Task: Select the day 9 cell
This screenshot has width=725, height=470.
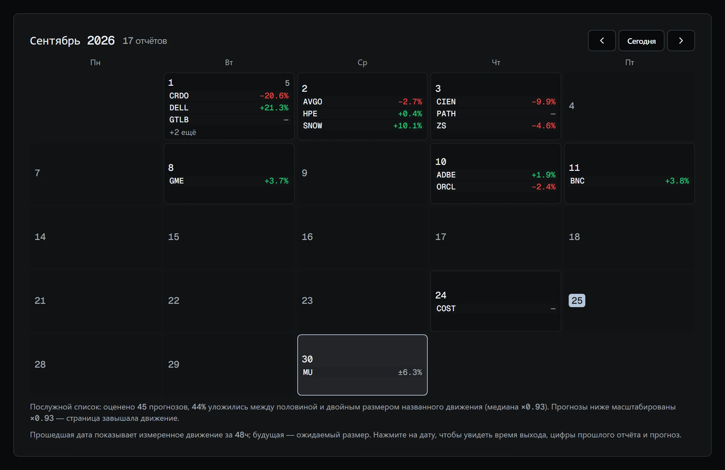Action: point(362,174)
